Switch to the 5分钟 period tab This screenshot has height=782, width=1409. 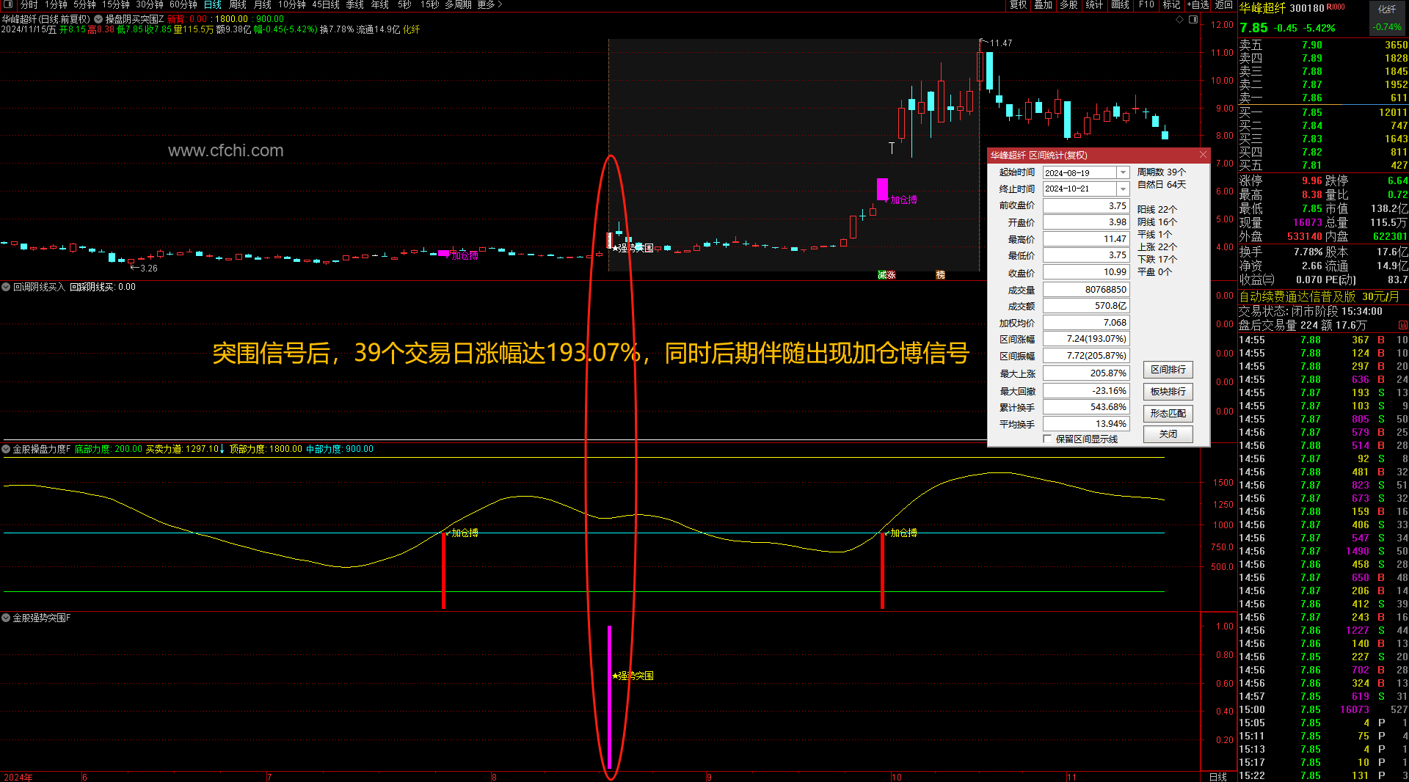coord(84,4)
